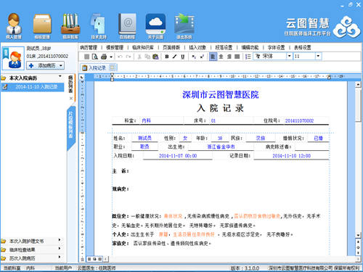Click the first gray toolbar icon

click(86, 57)
